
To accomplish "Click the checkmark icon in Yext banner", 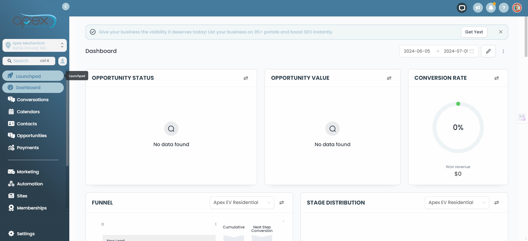I will pos(93,32).
